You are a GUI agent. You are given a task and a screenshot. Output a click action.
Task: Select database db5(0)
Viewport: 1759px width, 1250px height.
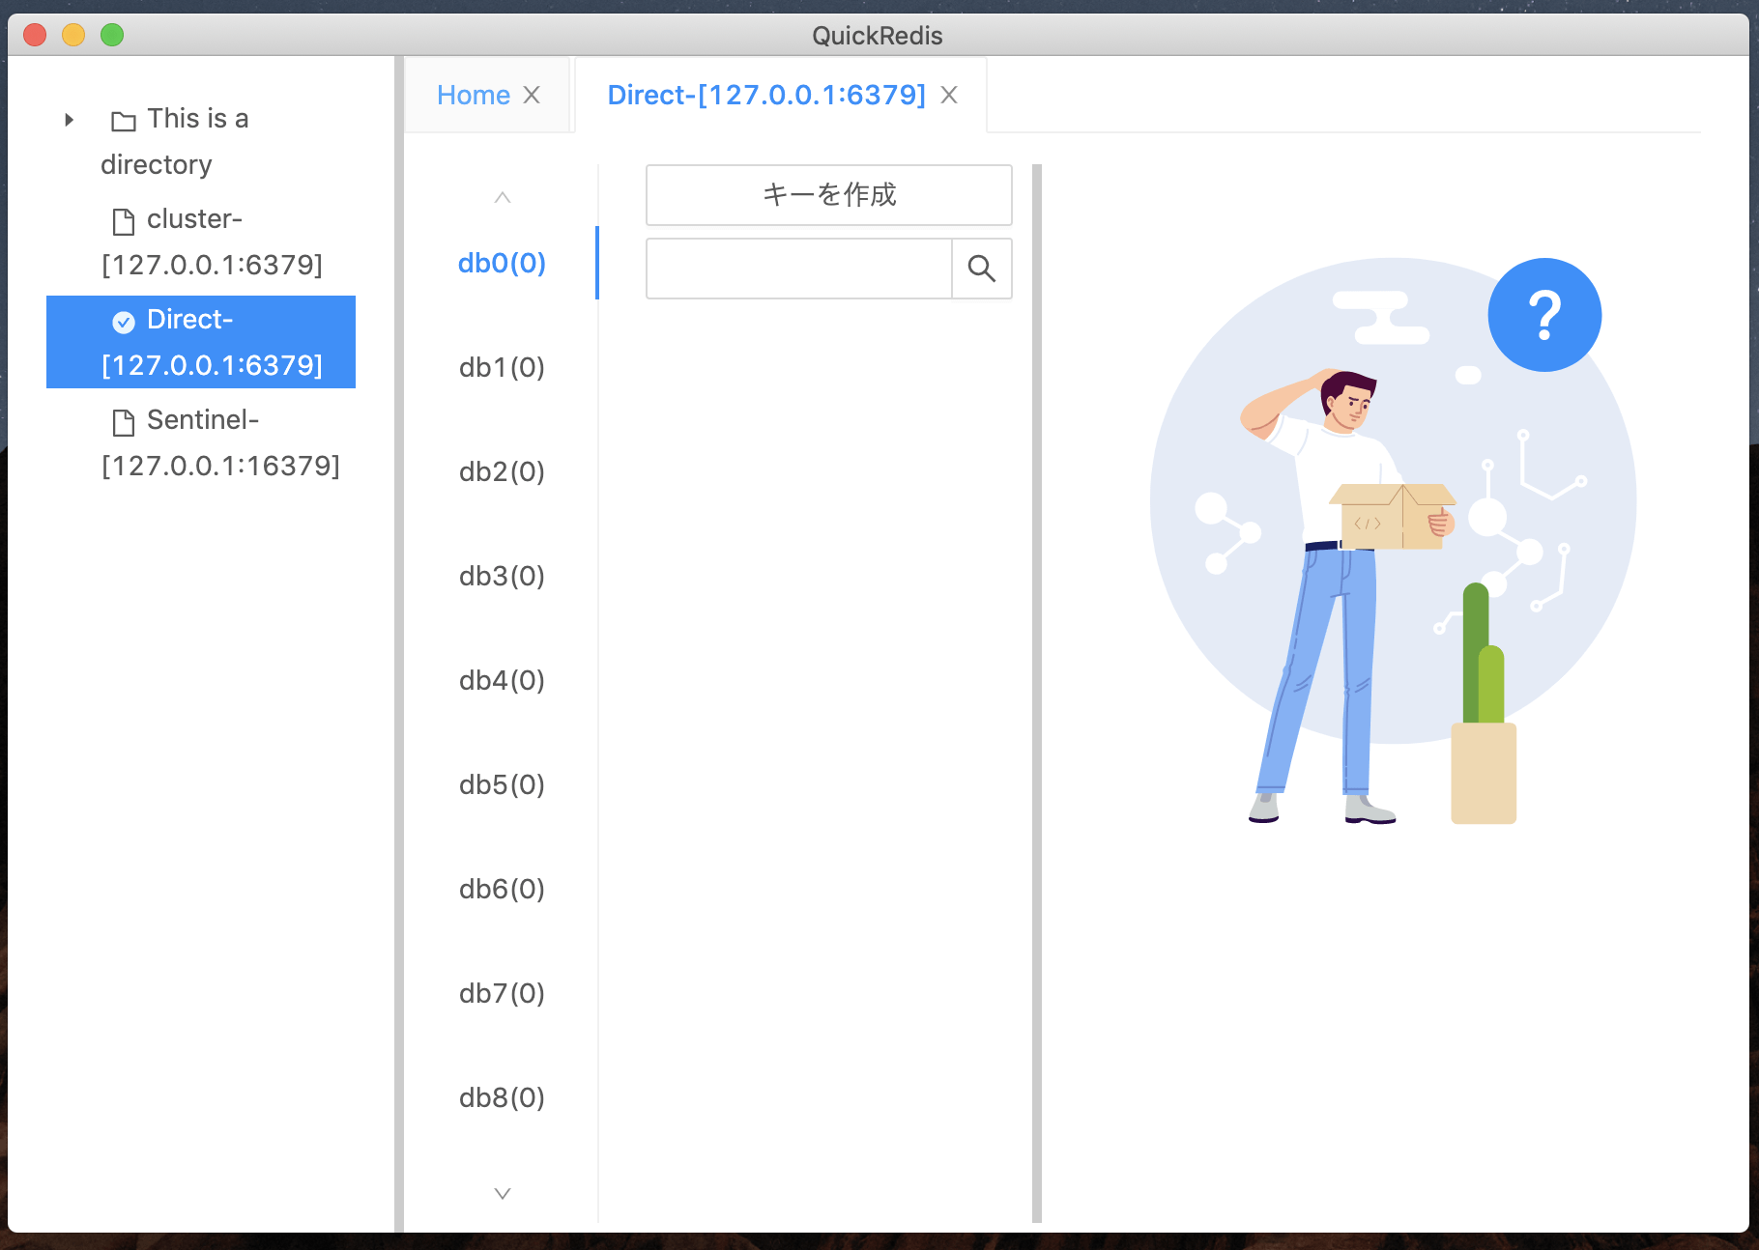coord(502,784)
